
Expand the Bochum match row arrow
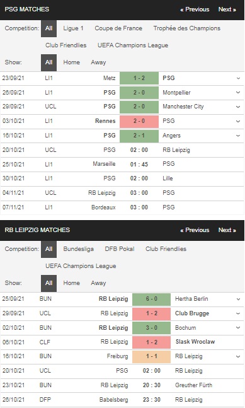[238, 327]
